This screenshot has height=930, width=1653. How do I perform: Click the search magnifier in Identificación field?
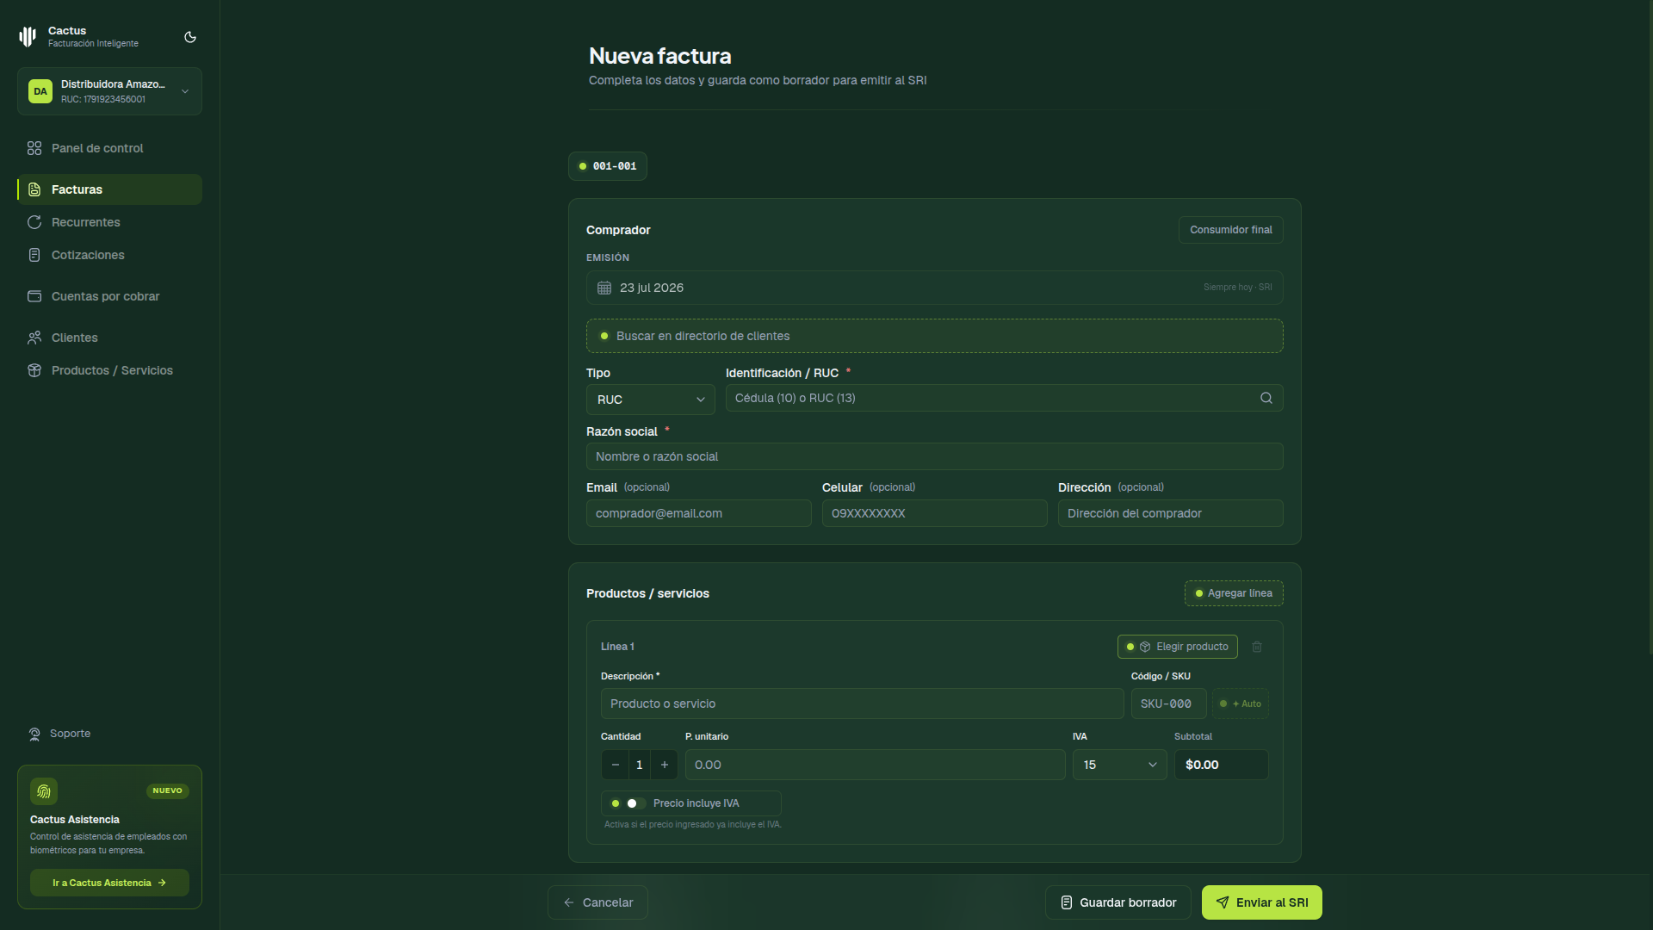point(1266,398)
